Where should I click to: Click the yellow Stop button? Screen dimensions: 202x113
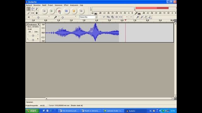pyautogui.click(x=74, y=11)
